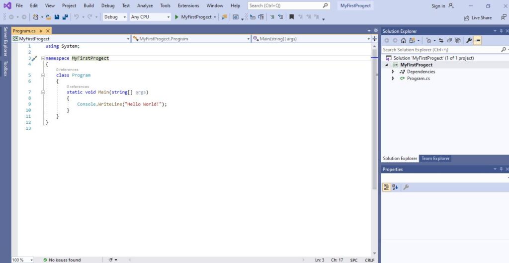Viewport: 509px width, 263px height.
Task: Click the Live Share button
Action: (478, 18)
